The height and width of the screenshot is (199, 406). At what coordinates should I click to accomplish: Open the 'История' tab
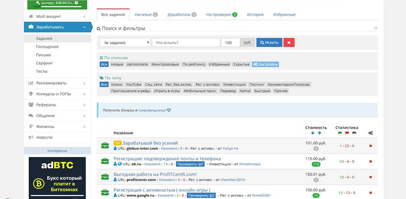tap(255, 14)
